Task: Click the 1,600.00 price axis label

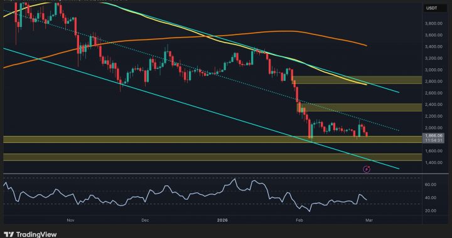Action: point(434,151)
